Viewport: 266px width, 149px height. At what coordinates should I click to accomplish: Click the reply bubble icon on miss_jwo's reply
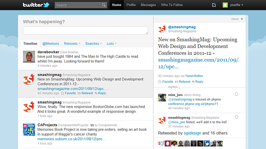pos(236,94)
